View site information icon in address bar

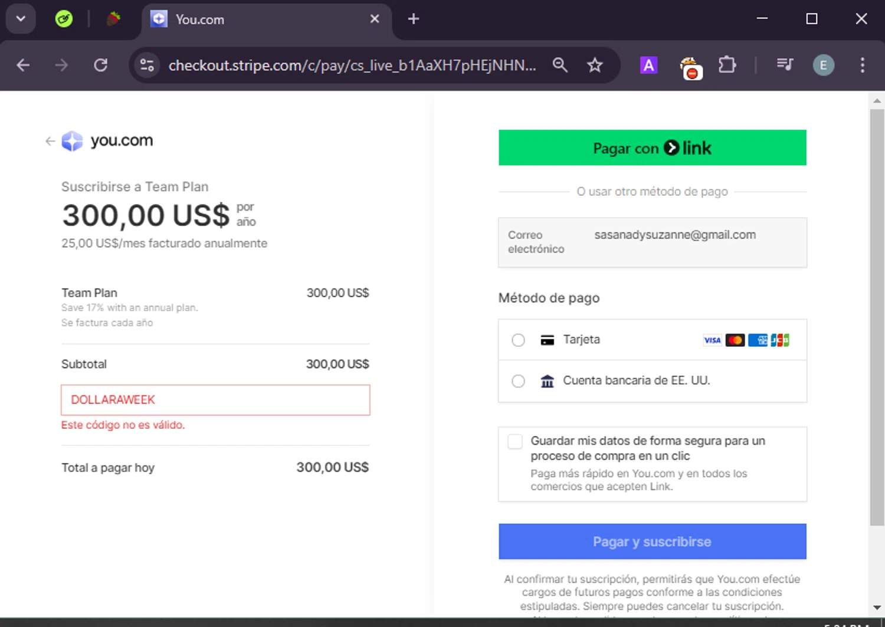click(x=147, y=65)
